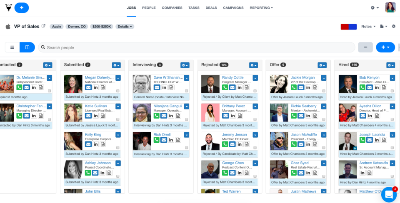Open the settings gear in the top navigation
The image size is (400, 203).
375,8
